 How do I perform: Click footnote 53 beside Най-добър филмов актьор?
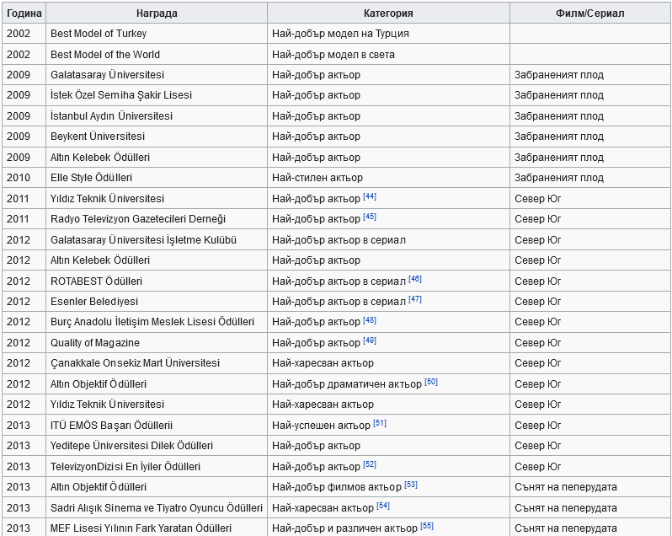click(x=411, y=485)
